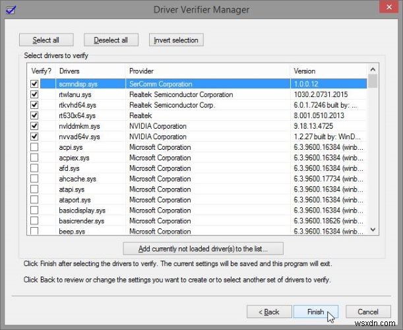Select beep.sys driver name
403x330 pixels.
(72, 231)
